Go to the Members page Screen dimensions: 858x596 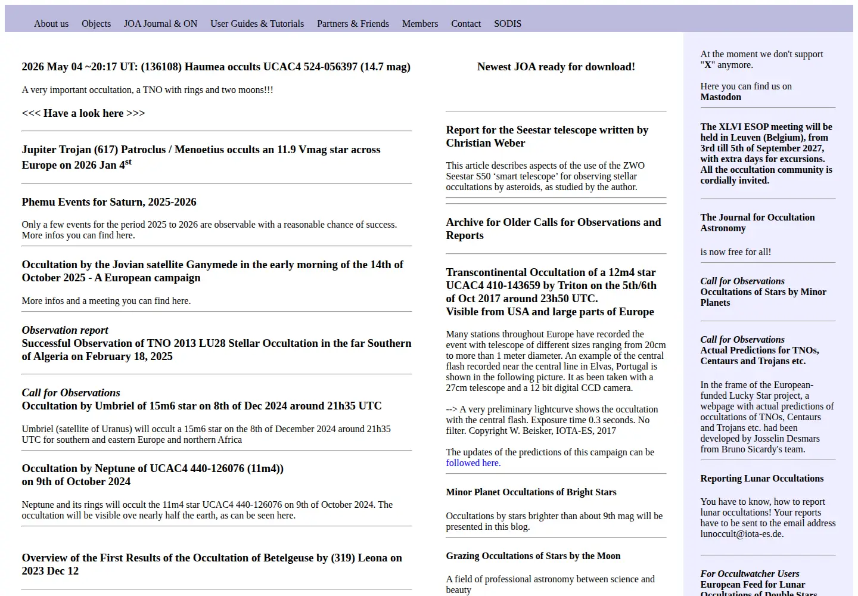pos(420,24)
